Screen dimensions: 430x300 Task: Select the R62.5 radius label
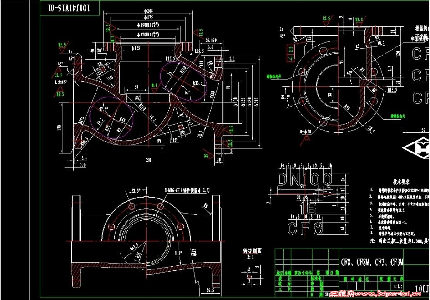pyautogui.click(x=134, y=246)
